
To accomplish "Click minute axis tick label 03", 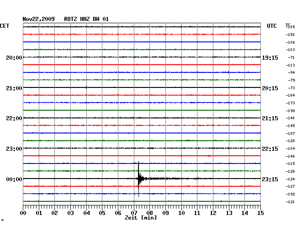I will pyautogui.click(x=70, y=213).
